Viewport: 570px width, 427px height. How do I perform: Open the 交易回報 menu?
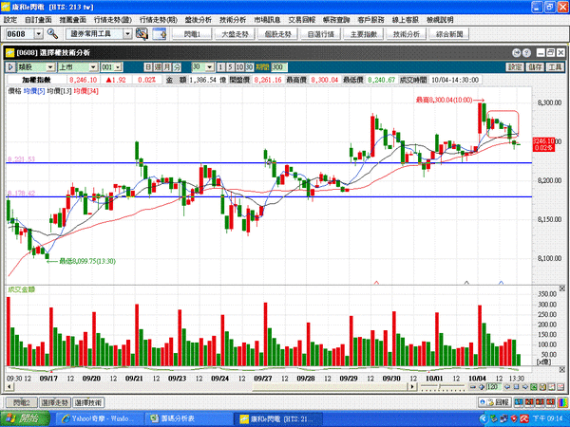(x=302, y=20)
